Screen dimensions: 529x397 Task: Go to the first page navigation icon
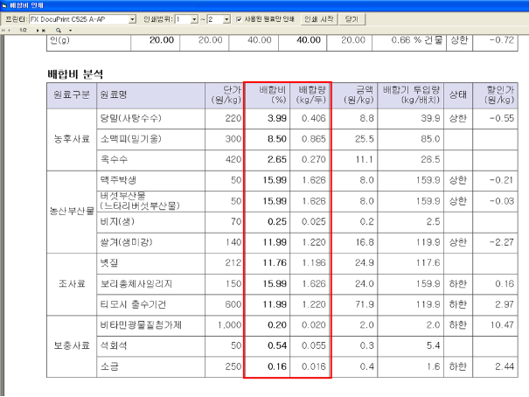[x=3, y=31]
